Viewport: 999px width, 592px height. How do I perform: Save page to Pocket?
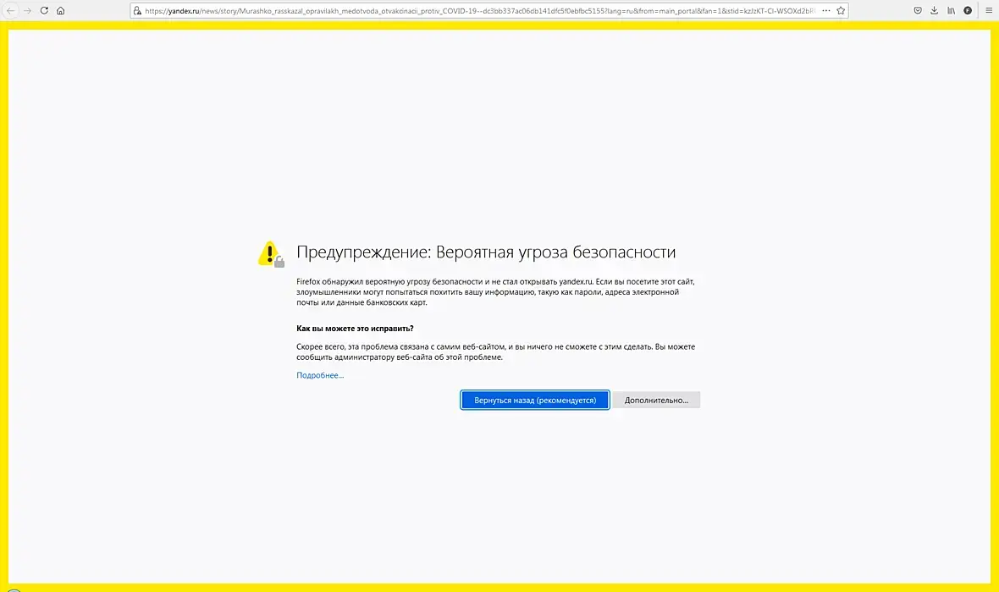918,11
